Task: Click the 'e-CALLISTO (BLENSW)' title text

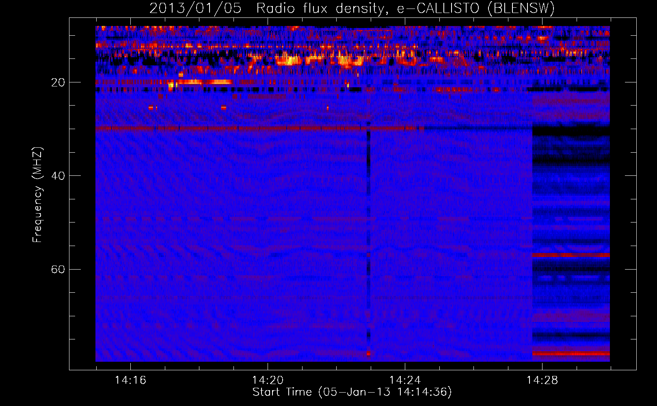Action: 475,9
